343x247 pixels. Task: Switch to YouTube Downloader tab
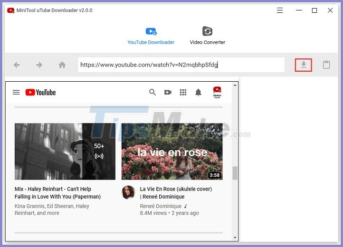pyautogui.click(x=151, y=36)
